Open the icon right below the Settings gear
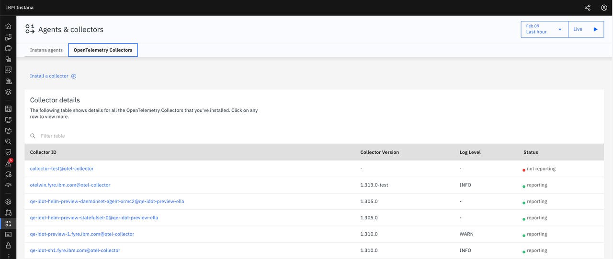The height and width of the screenshot is (259, 613). (8, 213)
